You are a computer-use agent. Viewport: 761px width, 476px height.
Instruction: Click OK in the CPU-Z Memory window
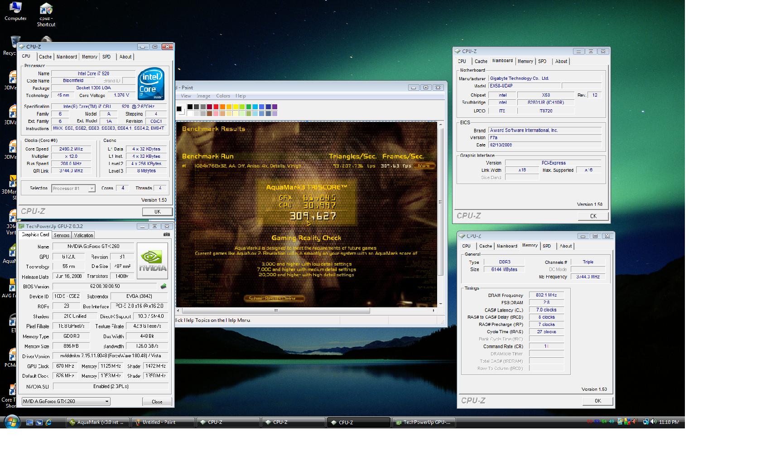click(x=598, y=401)
